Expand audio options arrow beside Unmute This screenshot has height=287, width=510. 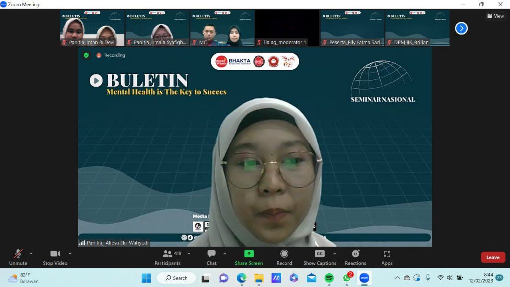(x=31, y=253)
